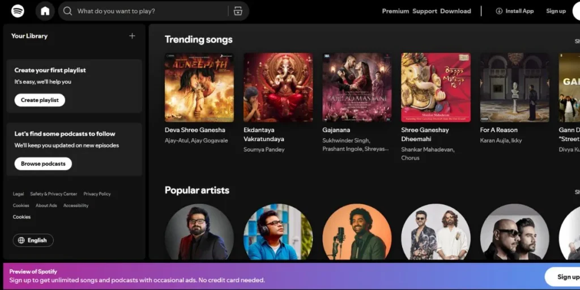Open duo artist photo with white outfit
This screenshot has width=580, height=290.
click(436, 232)
